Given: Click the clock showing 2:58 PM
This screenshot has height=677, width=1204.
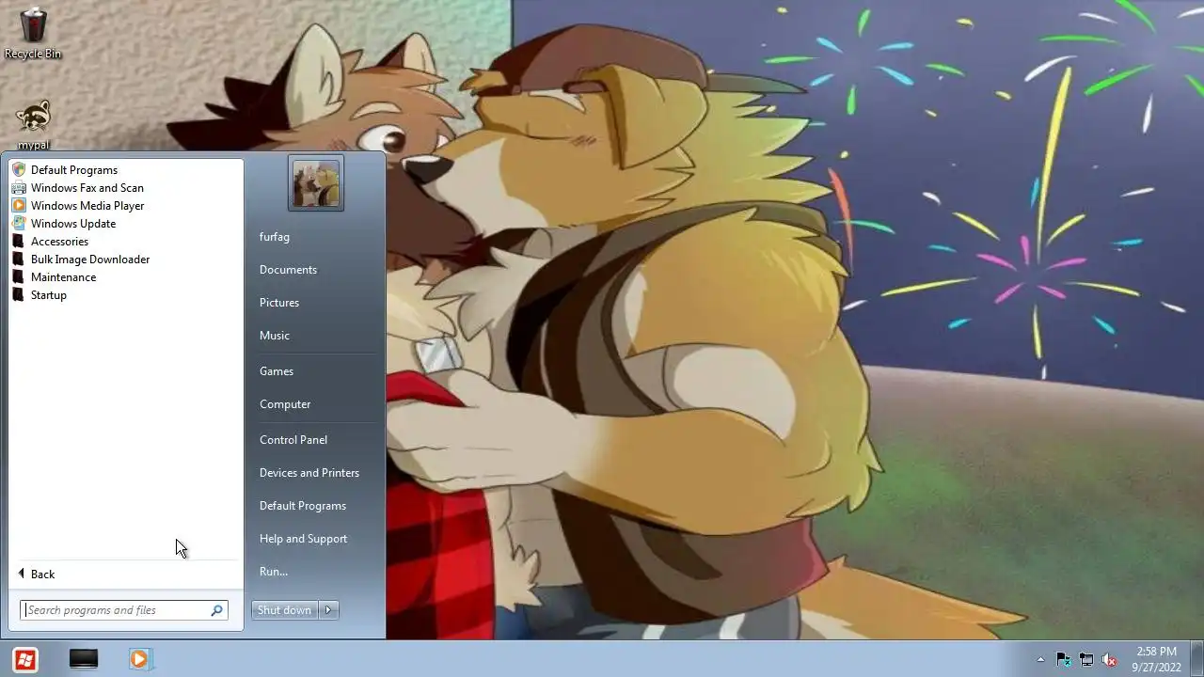Looking at the screenshot, I should click(x=1156, y=659).
